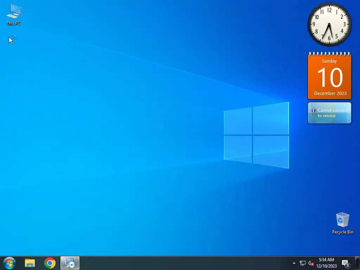Show hidden system tray icons

pos(294,263)
